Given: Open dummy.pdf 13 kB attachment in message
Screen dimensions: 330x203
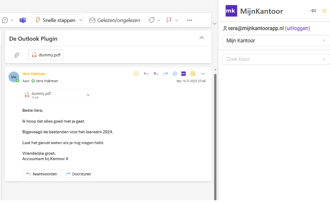Looking at the screenshot, I should point(58,95).
